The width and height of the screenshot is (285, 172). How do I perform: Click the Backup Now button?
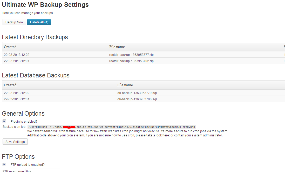click(x=14, y=22)
